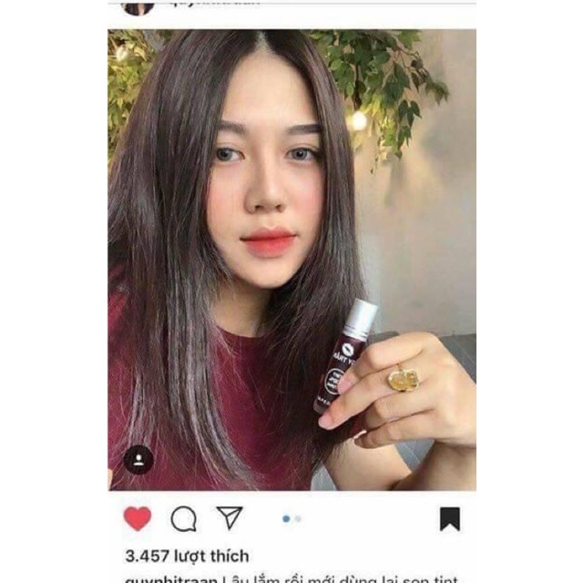View who liked: 3.457 lượt thích

point(187,557)
